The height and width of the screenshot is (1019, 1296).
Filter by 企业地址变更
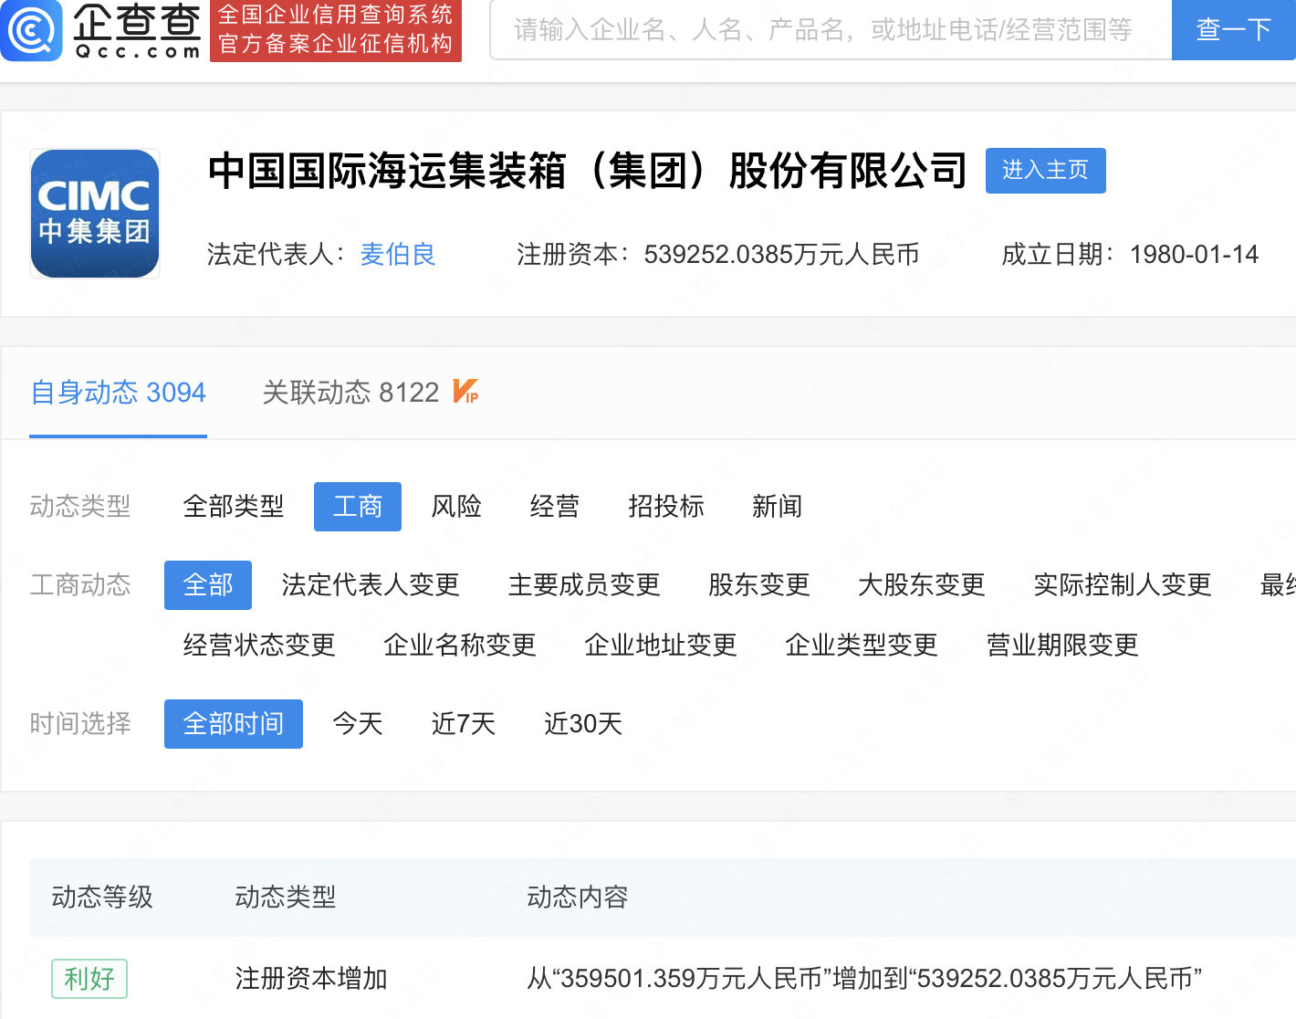[x=661, y=646]
